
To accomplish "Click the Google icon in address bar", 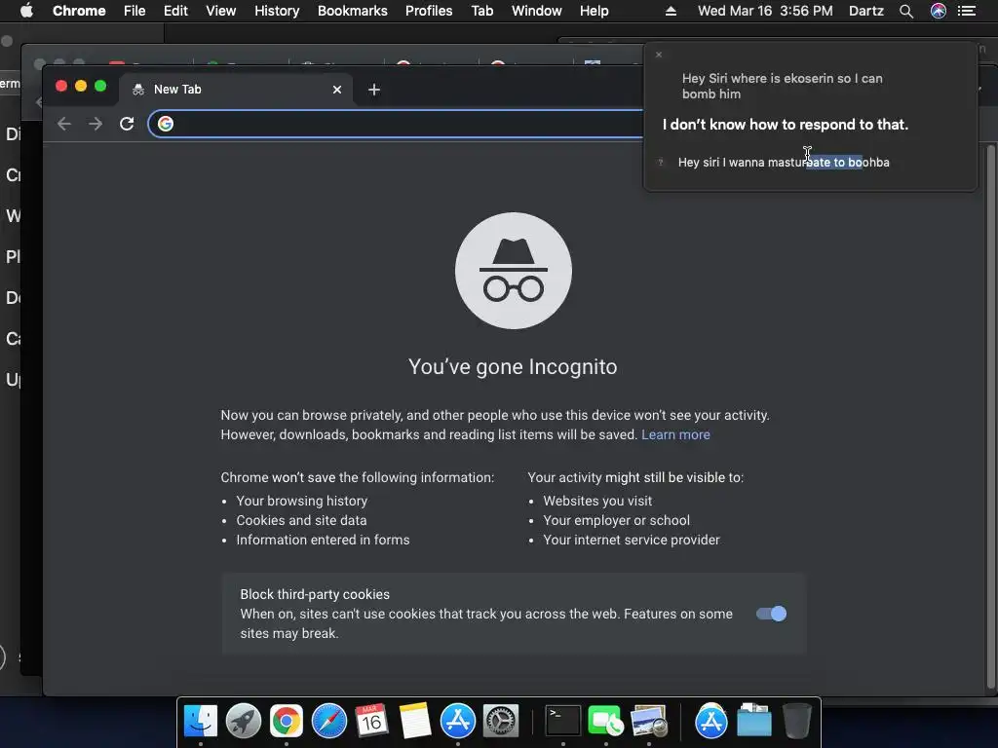I will pos(166,124).
